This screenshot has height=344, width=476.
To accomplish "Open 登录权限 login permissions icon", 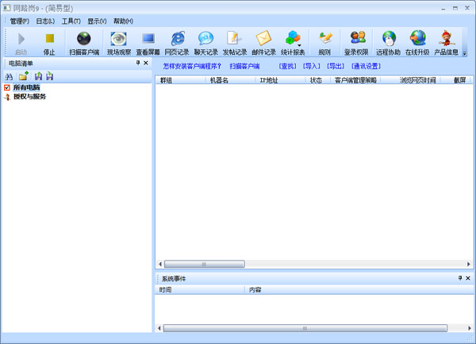I will click(x=358, y=38).
